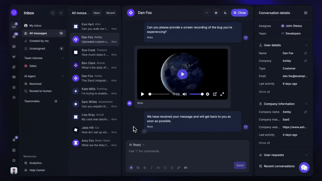Open video player settings gear
Image resolution: width=322 pixels, height=181 pixels.
[x=208, y=94]
